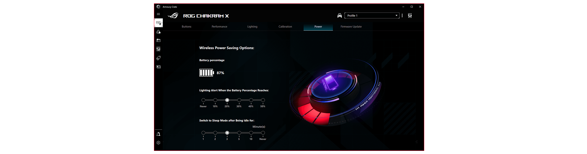Image resolution: width=587 pixels, height=154 pixels.
Task: Open the three-dot profile options menu
Action: [x=402, y=16]
